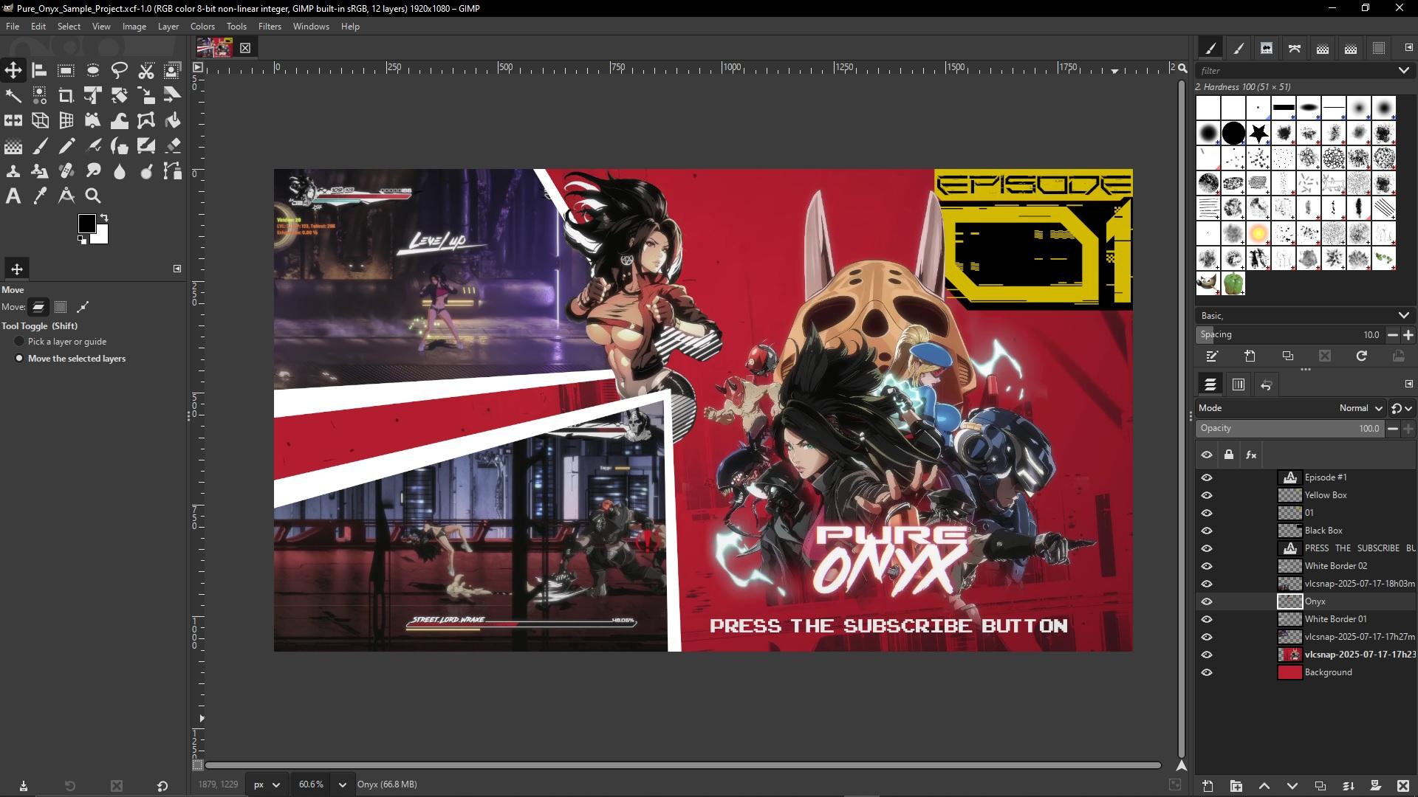The image size is (1418, 797).
Task: Adjust the brush Spacing slider
Action: tap(1289, 335)
